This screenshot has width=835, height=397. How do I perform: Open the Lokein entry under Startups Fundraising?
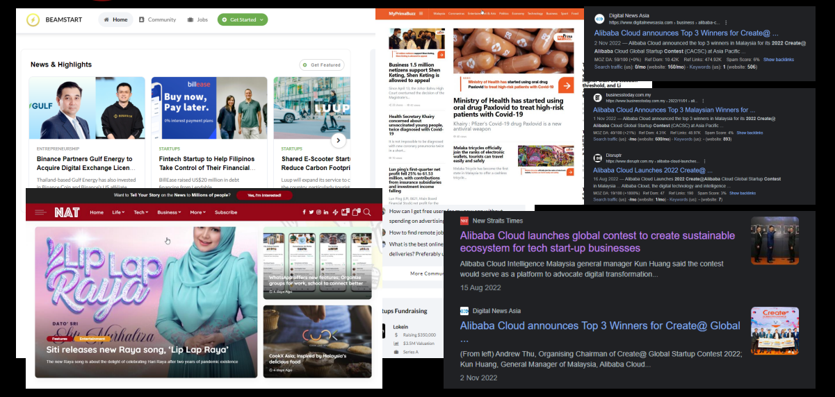click(x=400, y=326)
